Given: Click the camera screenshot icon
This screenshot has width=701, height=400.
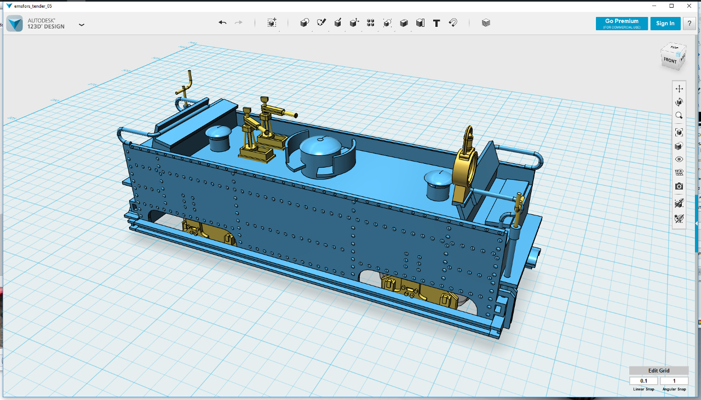Looking at the screenshot, I should tap(679, 186).
